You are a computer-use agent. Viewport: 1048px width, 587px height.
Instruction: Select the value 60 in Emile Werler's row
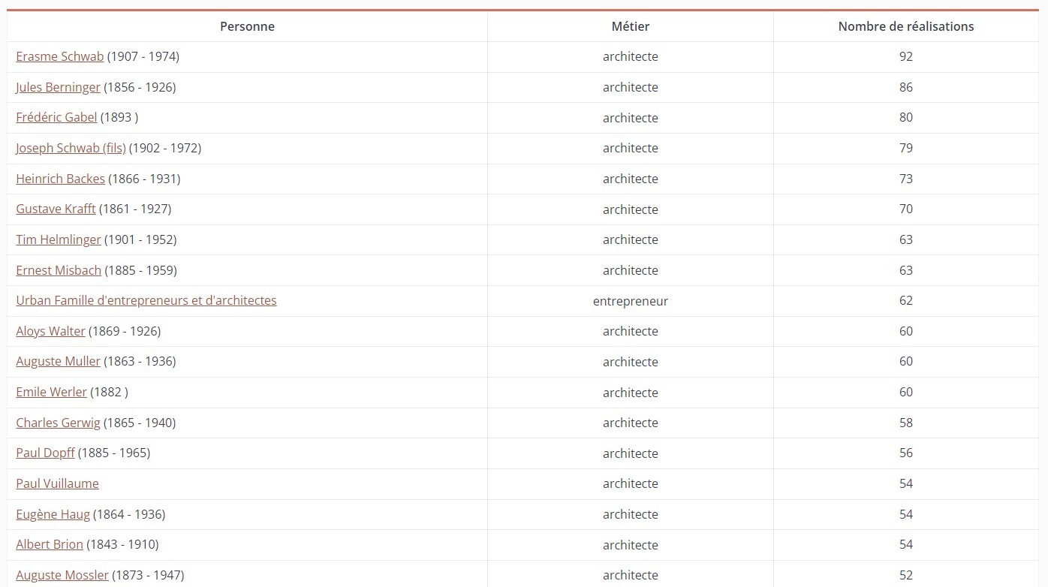click(906, 392)
